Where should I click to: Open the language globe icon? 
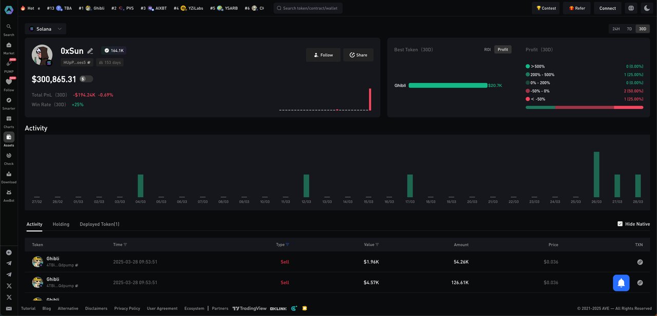[631, 8]
